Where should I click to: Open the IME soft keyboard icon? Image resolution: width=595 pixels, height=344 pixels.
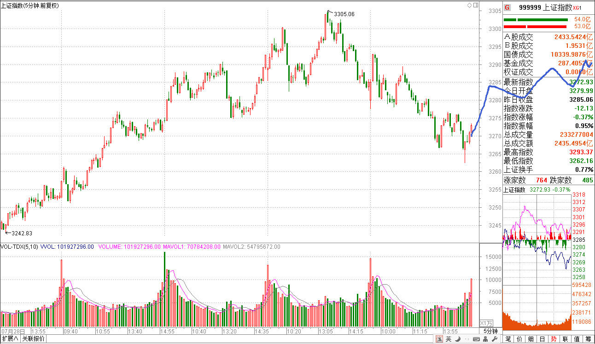(476, 339)
